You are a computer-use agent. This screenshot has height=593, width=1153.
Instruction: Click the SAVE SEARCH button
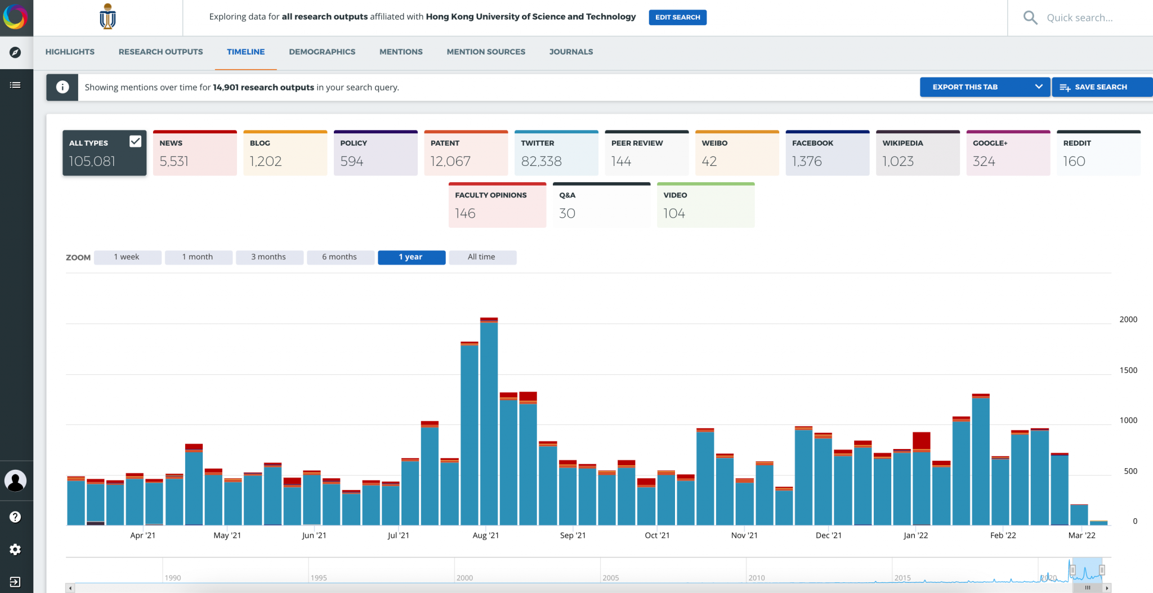click(x=1101, y=87)
